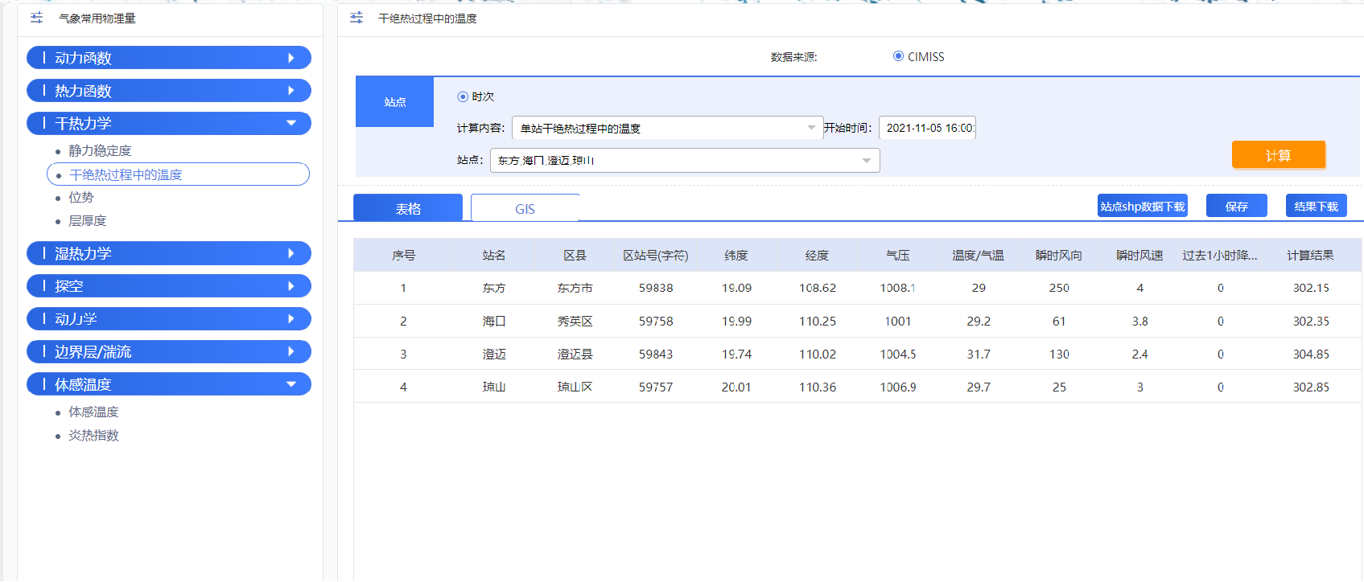
Task: Click station number 59758
Action: (656, 321)
